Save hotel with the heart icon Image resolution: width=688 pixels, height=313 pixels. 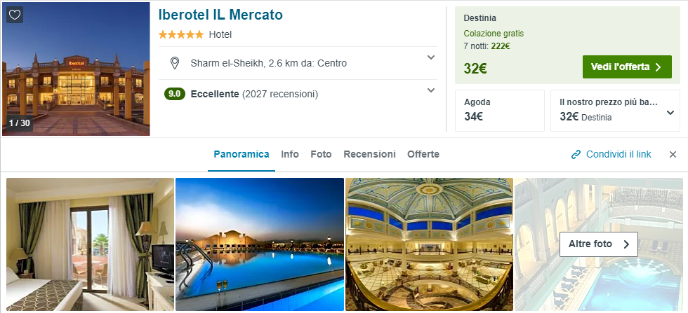(x=15, y=15)
